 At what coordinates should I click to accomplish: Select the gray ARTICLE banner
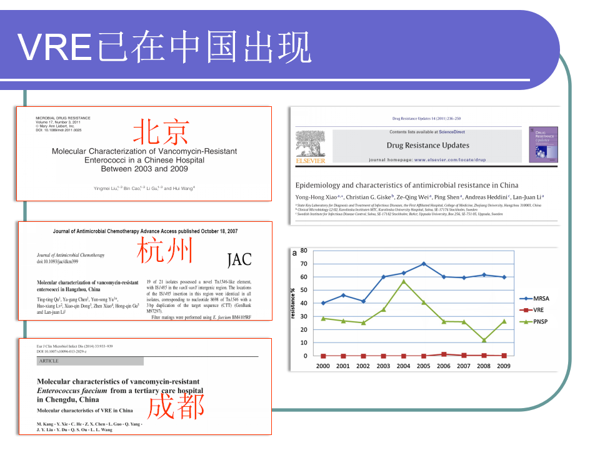point(90,361)
